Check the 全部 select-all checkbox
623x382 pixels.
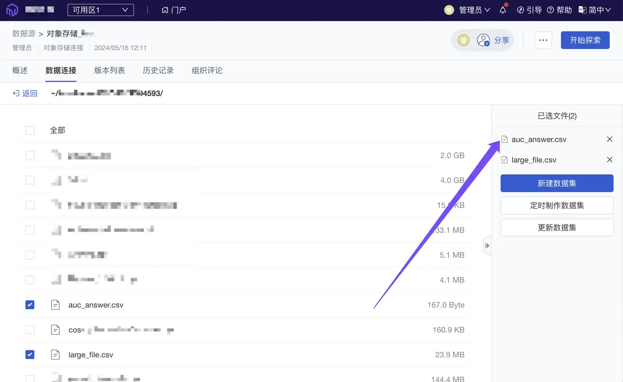point(30,130)
